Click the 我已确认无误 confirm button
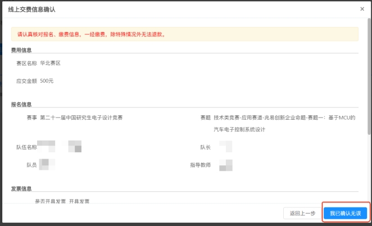 coord(345,213)
